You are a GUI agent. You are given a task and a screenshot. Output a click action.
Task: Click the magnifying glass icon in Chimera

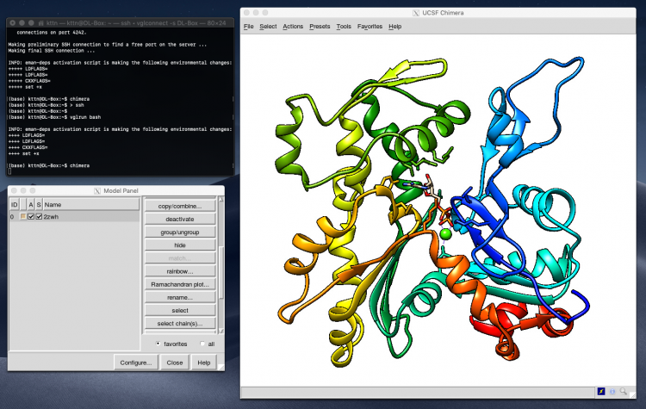(623, 392)
